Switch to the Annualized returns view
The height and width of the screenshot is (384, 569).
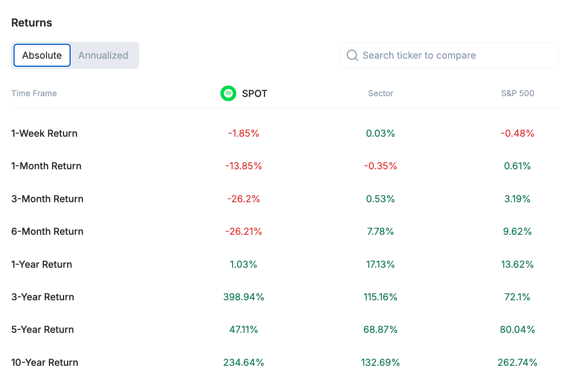103,55
